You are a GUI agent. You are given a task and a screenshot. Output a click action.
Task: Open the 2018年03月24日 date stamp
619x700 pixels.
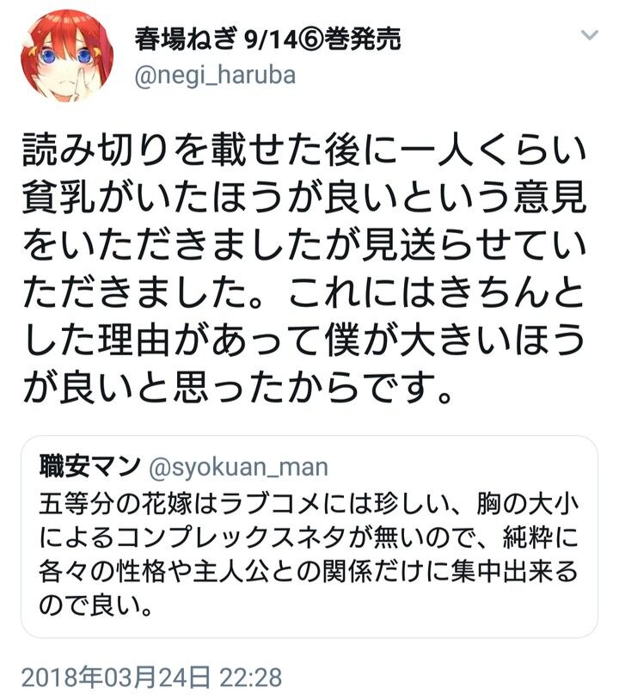[116, 678]
